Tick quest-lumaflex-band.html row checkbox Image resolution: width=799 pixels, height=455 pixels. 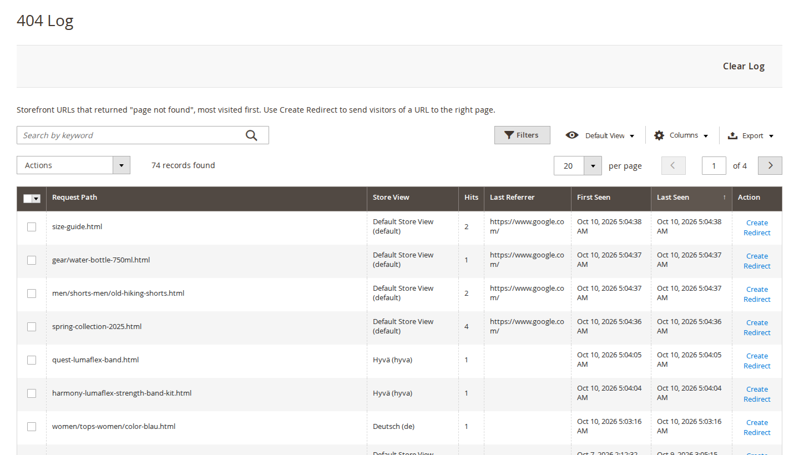click(x=32, y=360)
